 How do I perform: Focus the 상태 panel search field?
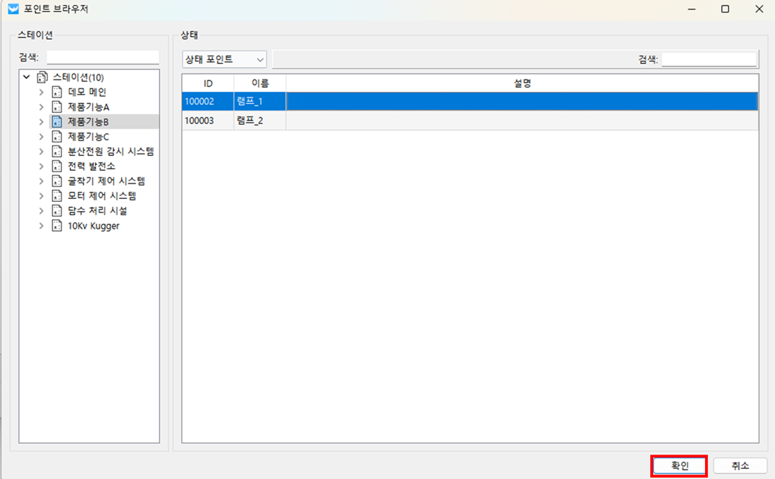tap(709, 59)
